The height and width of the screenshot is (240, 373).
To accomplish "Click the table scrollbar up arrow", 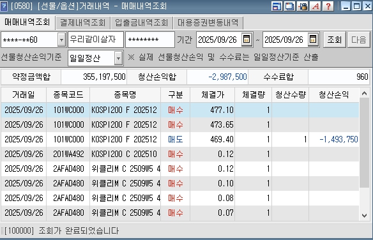I will pyautogui.click(x=364, y=93).
